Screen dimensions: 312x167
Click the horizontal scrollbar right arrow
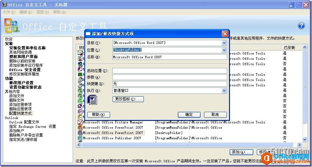300,145
